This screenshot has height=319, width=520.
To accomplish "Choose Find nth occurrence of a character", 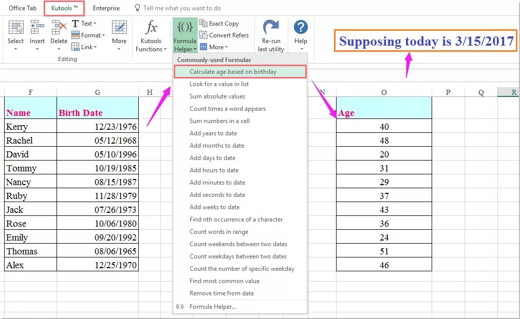I will pos(240,220).
